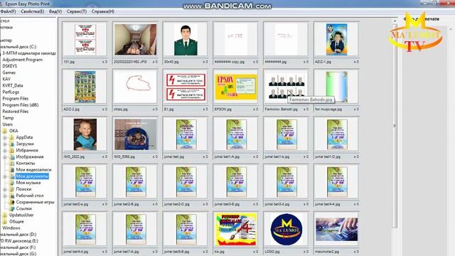
Task: Click the thumbnail panel vertical scrollbar
Action: 395,125
